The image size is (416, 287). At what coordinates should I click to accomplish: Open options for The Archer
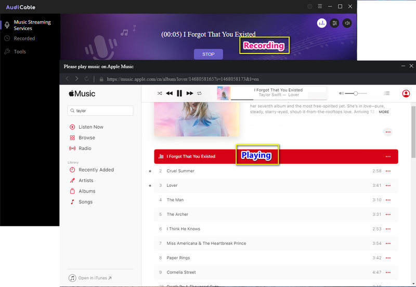point(388,214)
